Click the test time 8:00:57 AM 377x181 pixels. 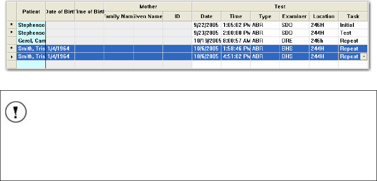236,41
